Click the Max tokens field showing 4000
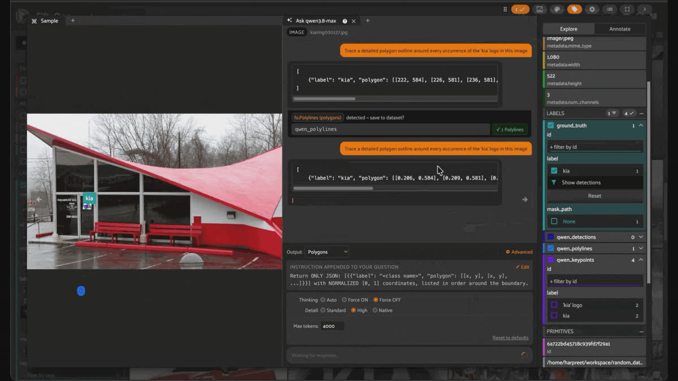The image size is (678, 381). pos(332,326)
